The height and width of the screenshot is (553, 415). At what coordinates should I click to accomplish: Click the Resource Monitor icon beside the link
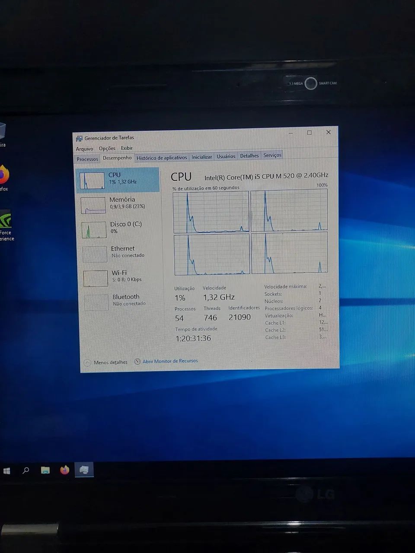[137, 362]
